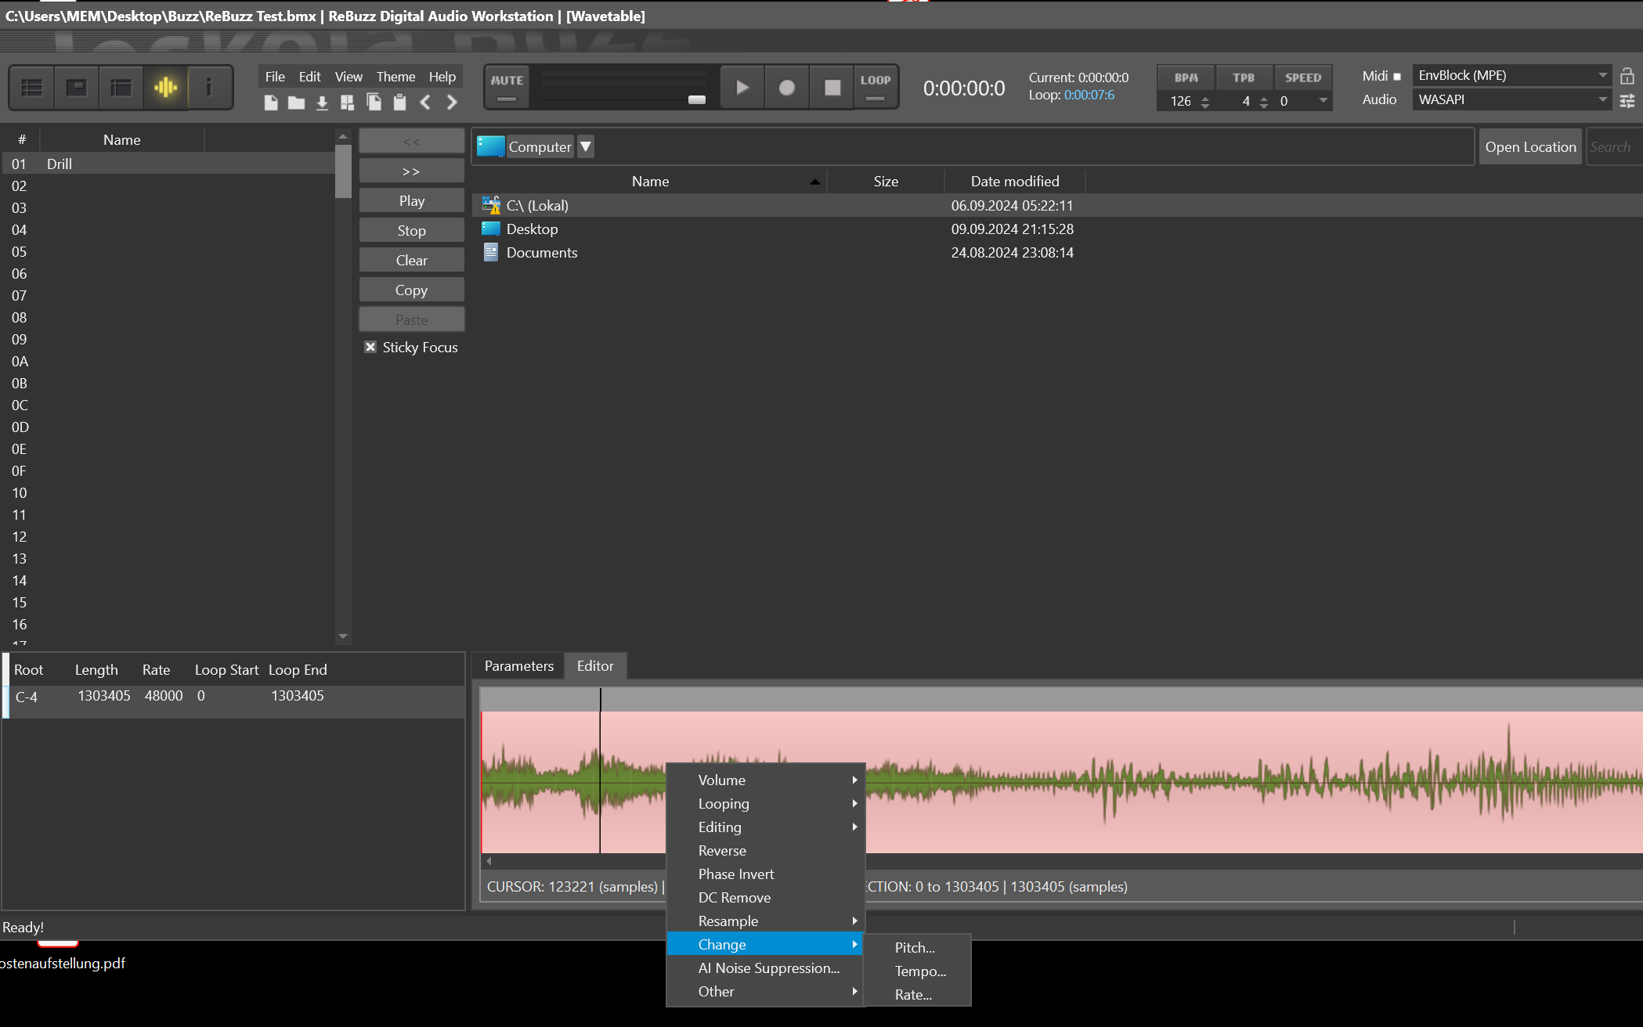
Task: Expand the Looping submenu
Action: (x=765, y=804)
